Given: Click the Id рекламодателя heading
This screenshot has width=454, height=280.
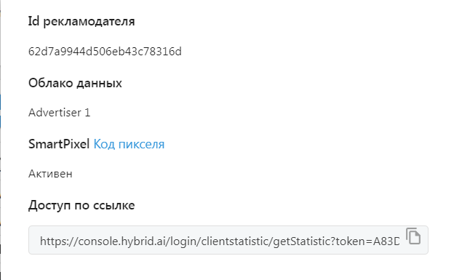Looking at the screenshot, I should click(x=81, y=21).
